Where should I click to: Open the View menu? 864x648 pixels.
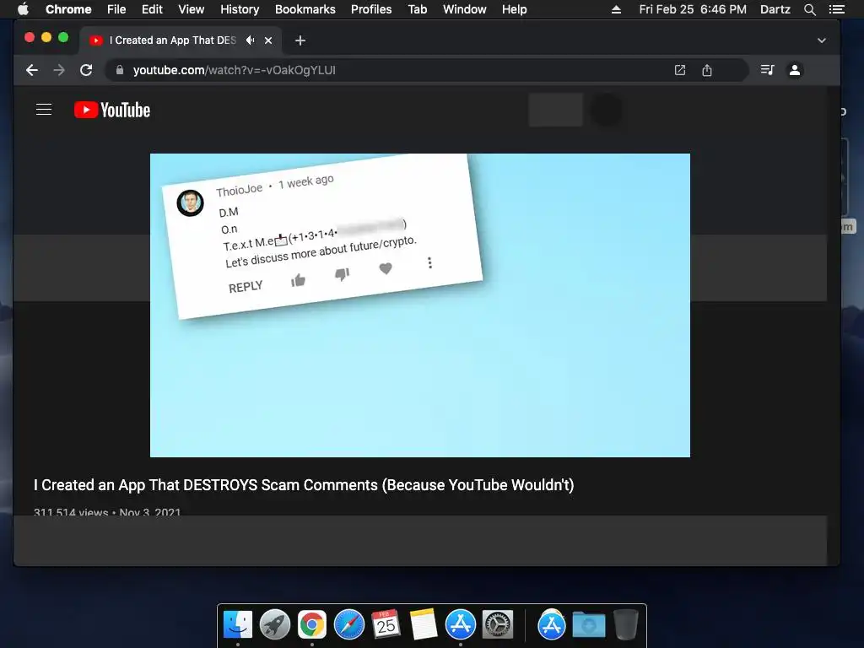click(192, 9)
